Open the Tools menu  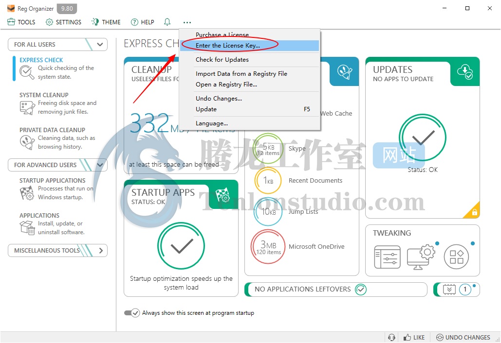click(x=21, y=22)
